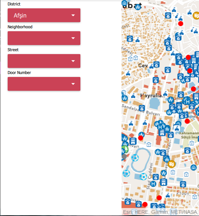This screenshot has height=216, width=199.
Task: Select the house marker at the map's top-left corner
Action: 124,3
